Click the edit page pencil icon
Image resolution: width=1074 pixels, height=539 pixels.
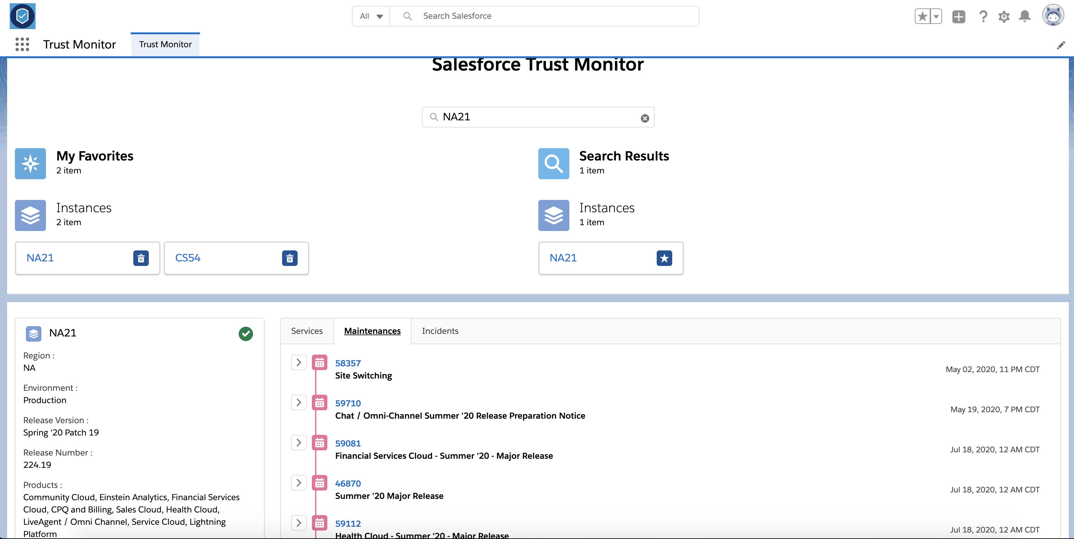point(1061,45)
